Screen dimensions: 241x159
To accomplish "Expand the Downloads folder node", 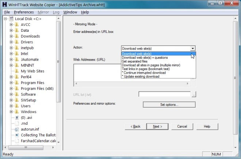I will click(x=11, y=36).
